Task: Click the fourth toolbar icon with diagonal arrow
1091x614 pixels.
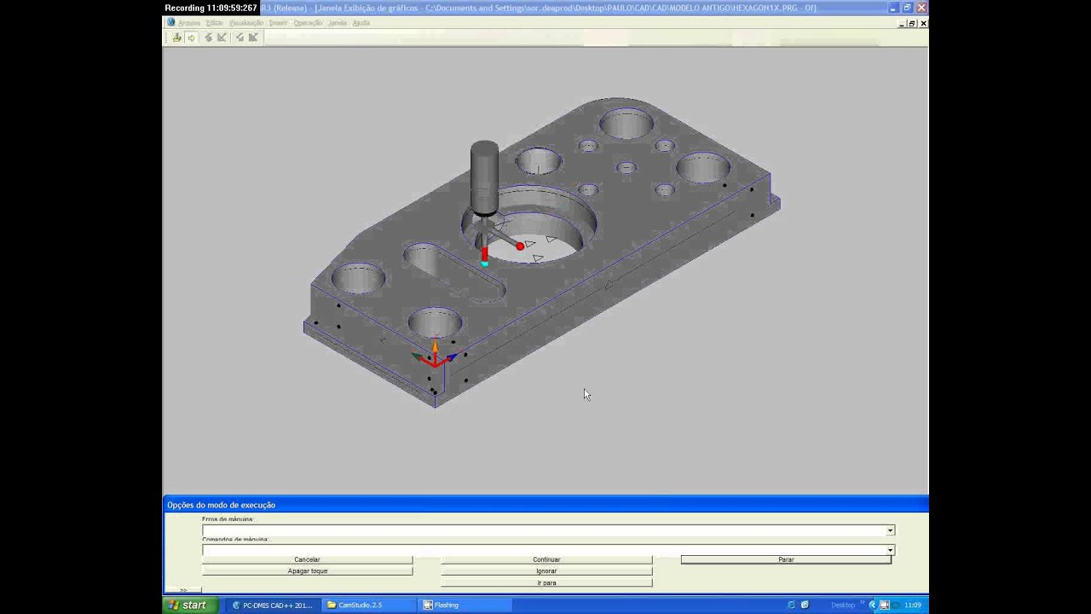Action: point(222,38)
